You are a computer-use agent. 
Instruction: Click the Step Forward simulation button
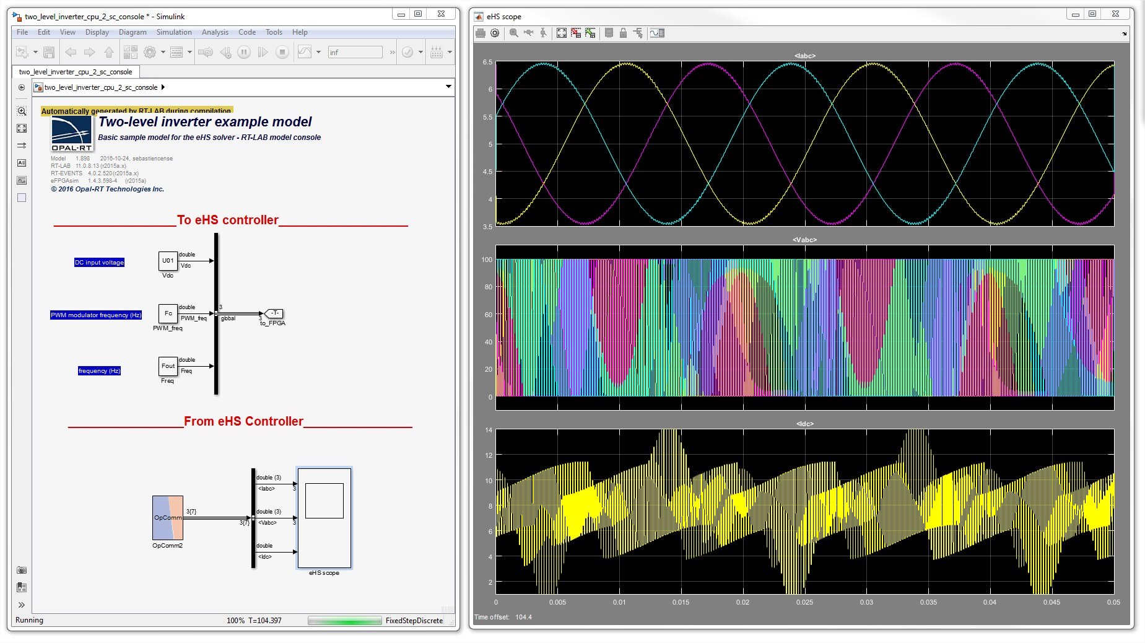pyautogui.click(x=263, y=53)
